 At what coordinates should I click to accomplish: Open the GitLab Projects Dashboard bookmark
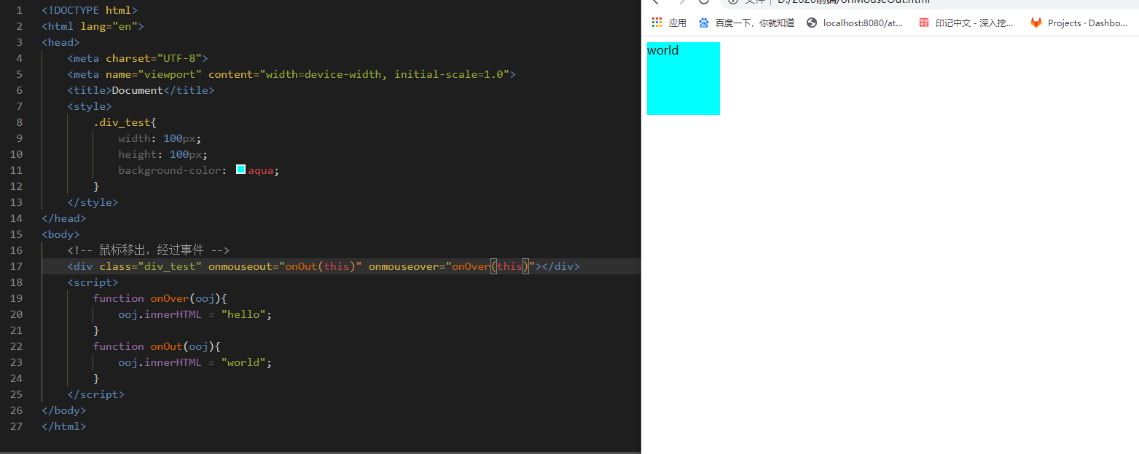tap(1079, 23)
